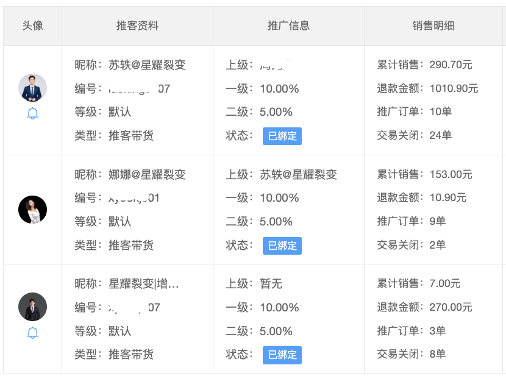This screenshot has width=506, height=379.
Task: Click the bell icon in the 星耀裂变|增… row
Action: pyautogui.click(x=33, y=333)
